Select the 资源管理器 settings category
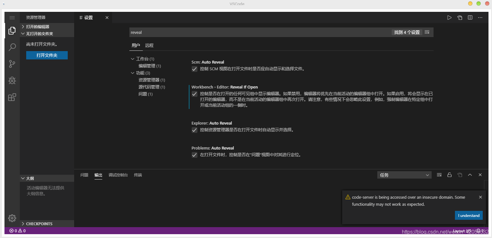Screen dimensions: 492x238 click(x=152, y=80)
